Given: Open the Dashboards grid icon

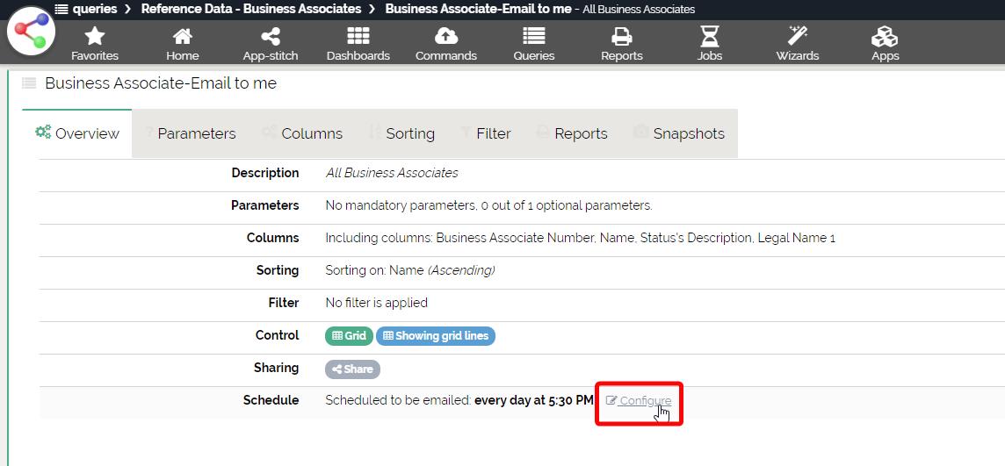Looking at the screenshot, I should click(x=358, y=37).
